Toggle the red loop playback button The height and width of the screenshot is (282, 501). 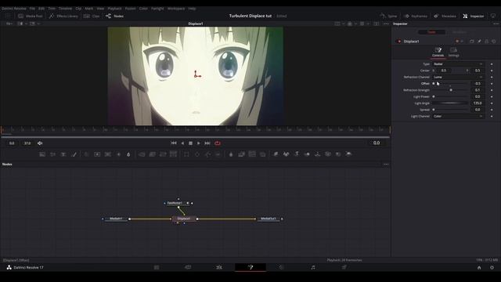point(218,143)
